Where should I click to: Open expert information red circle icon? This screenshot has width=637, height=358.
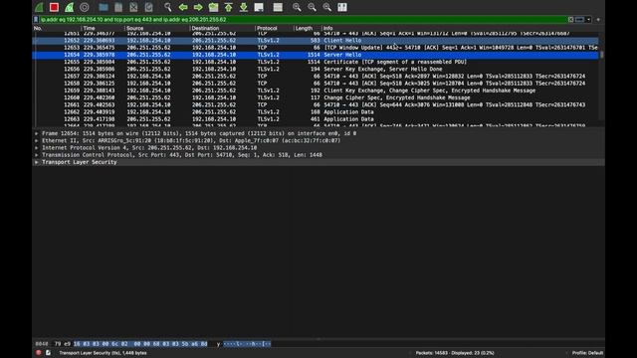(39, 353)
